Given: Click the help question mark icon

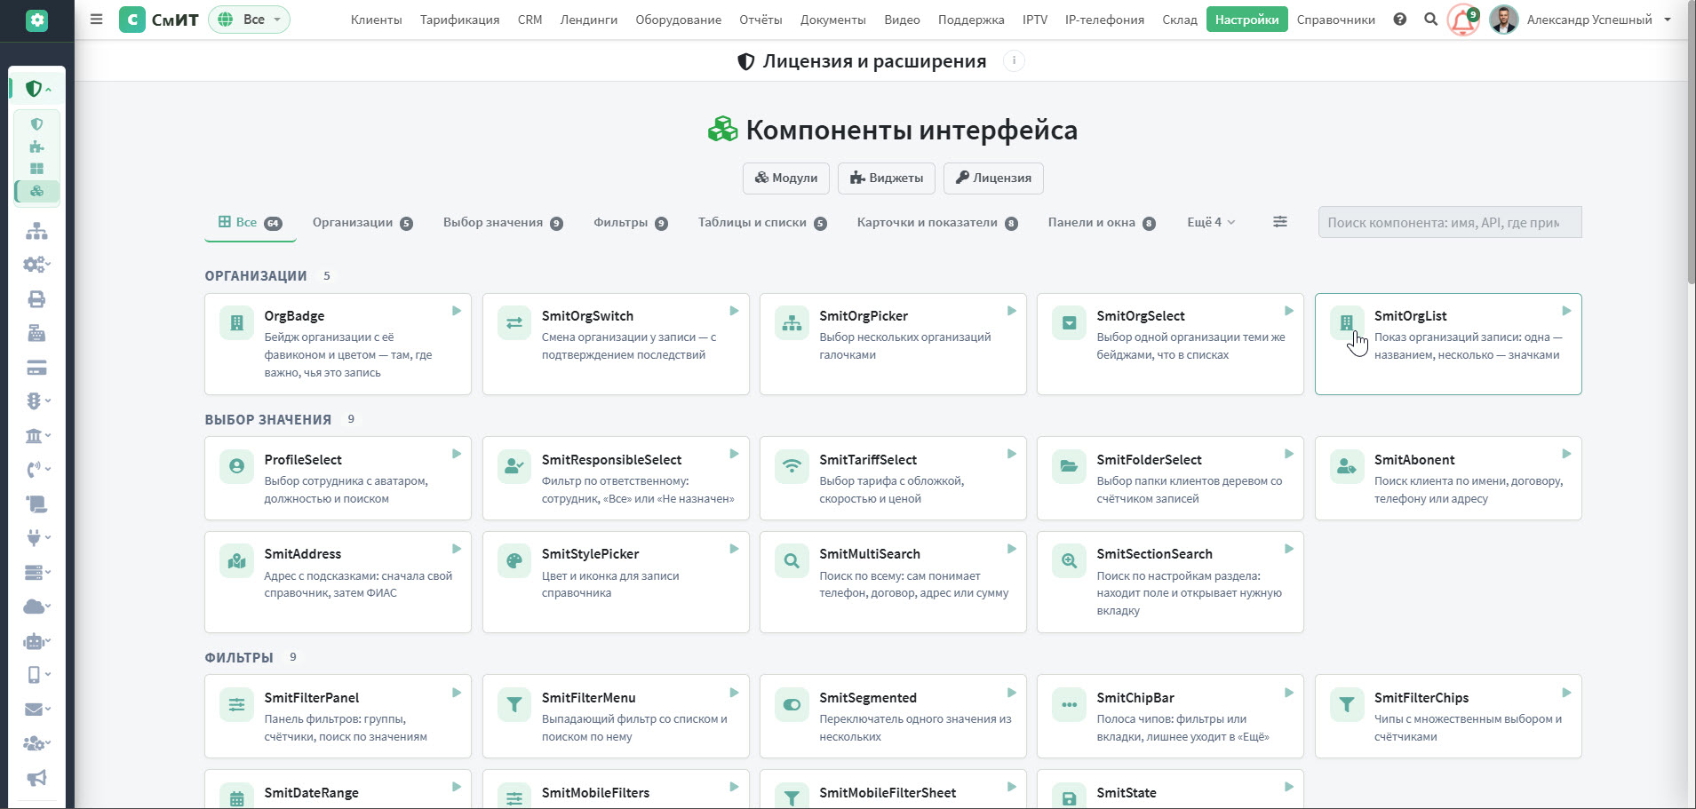Looking at the screenshot, I should (1400, 19).
